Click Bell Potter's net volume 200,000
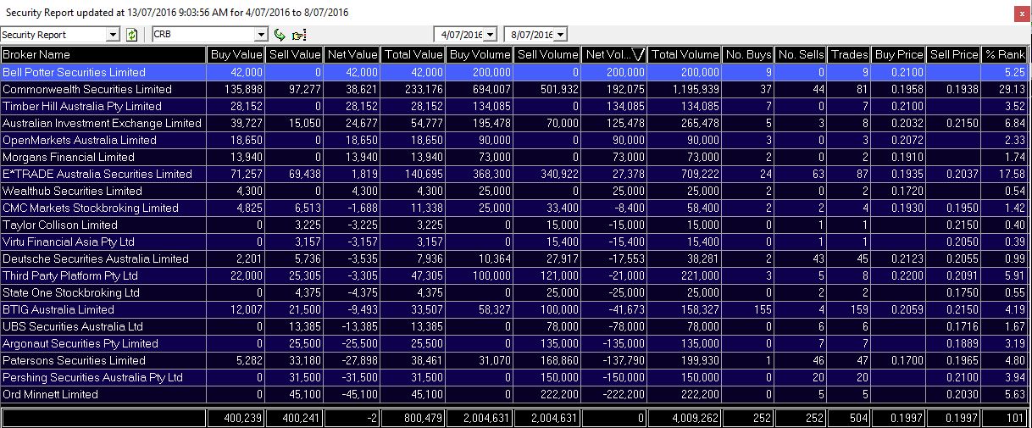This screenshot has height=428, width=1032. pyautogui.click(x=626, y=73)
